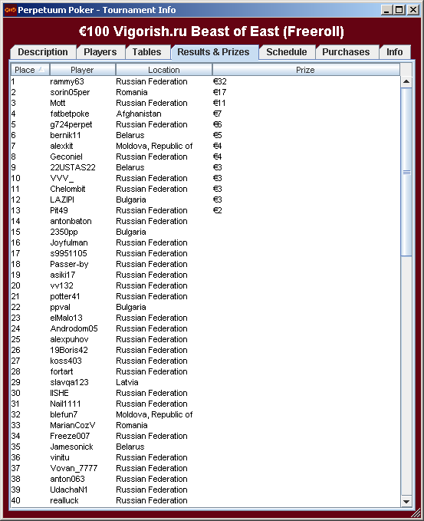
Task: Open the Tables tab
Action: (x=146, y=52)
